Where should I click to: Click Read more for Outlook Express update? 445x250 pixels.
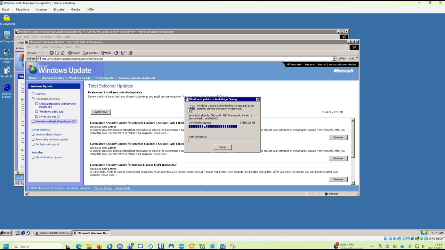coord(110,175)
